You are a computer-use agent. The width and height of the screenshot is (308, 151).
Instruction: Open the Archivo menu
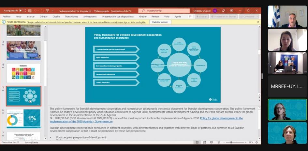(x=7, y=17)
